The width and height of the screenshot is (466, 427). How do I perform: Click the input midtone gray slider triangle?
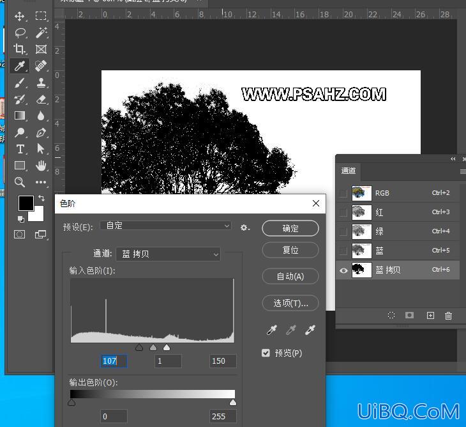pyautogui.click(x=153, y=348)
